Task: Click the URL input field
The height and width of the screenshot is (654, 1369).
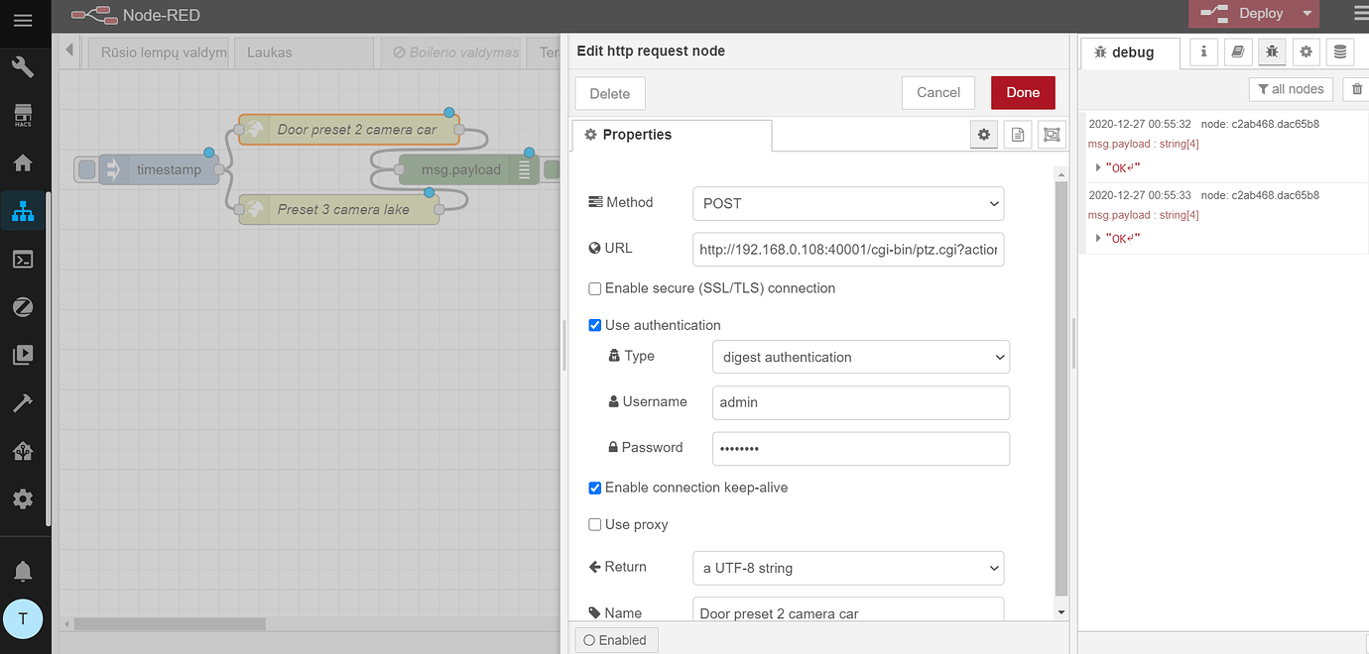Action: click(848, 250)
